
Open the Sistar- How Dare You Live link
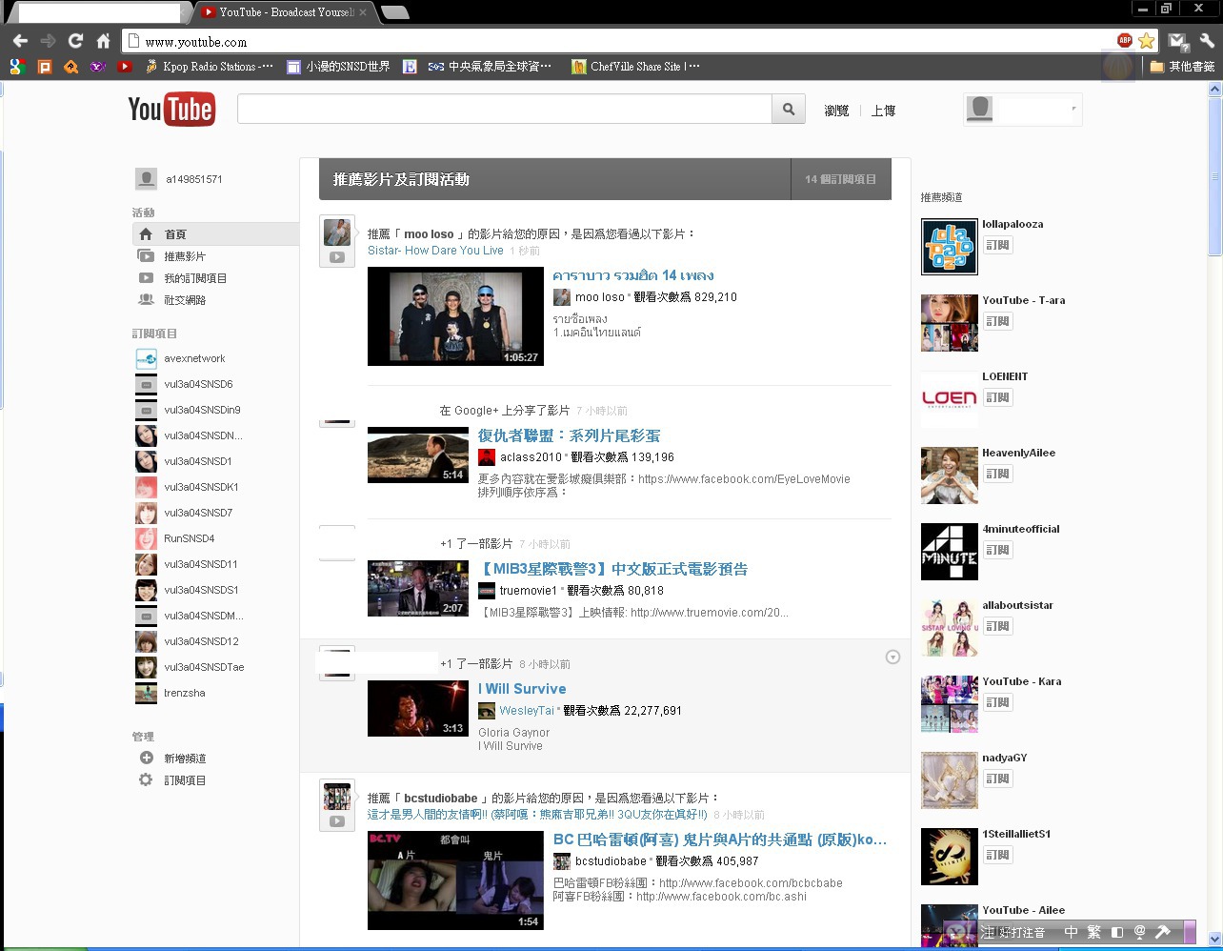click(x=435, y=251)
